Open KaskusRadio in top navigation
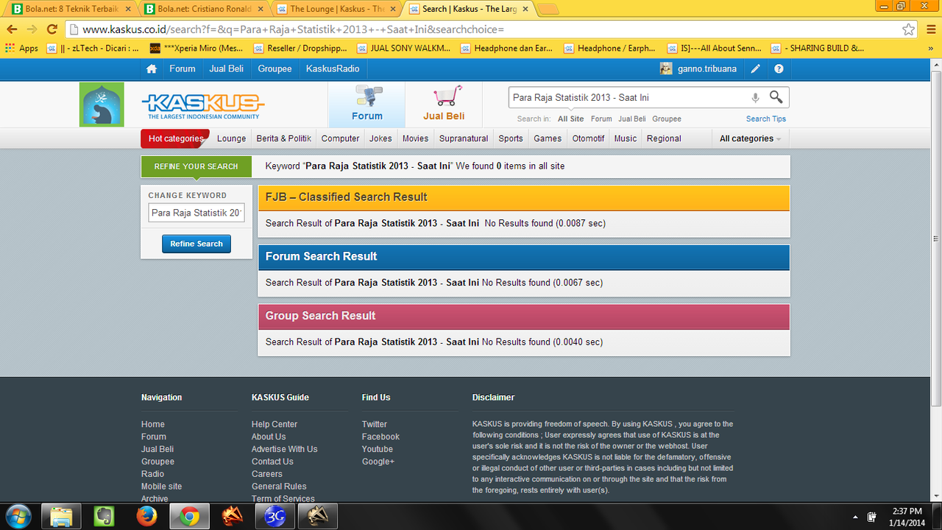The height and width of the screenshot is (530, 942). coord(333,68)
